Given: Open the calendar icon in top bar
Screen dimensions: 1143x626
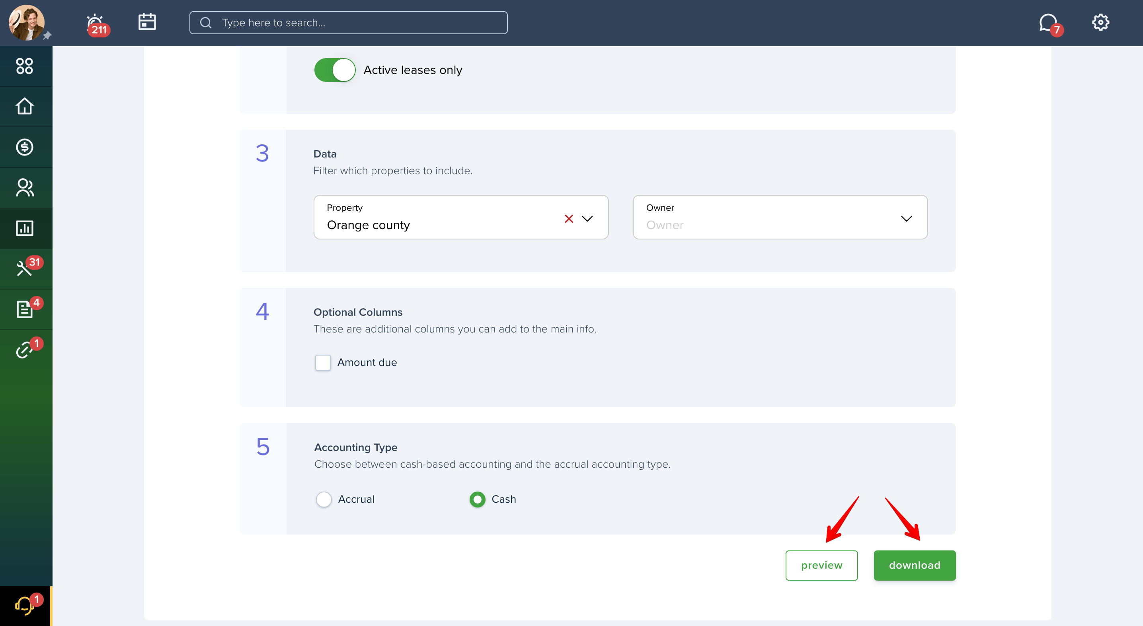Looking at the screenshot, I should click(147, 22).
